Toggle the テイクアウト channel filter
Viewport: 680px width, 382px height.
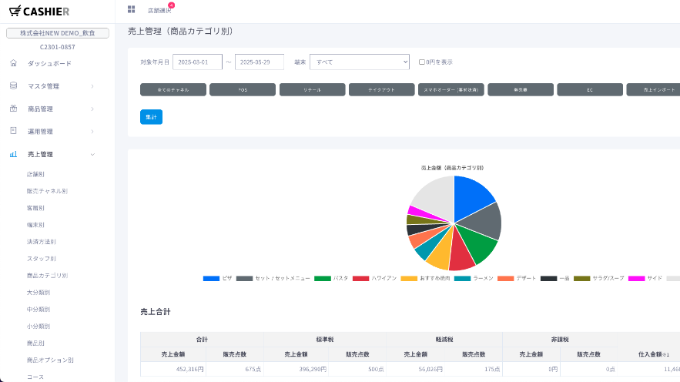tap(382, 89)
